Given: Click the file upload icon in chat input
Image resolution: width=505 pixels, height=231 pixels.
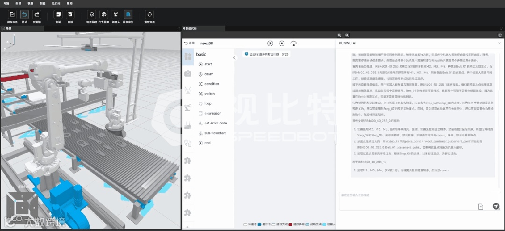Looking at the screenshot, I should 481,207.
